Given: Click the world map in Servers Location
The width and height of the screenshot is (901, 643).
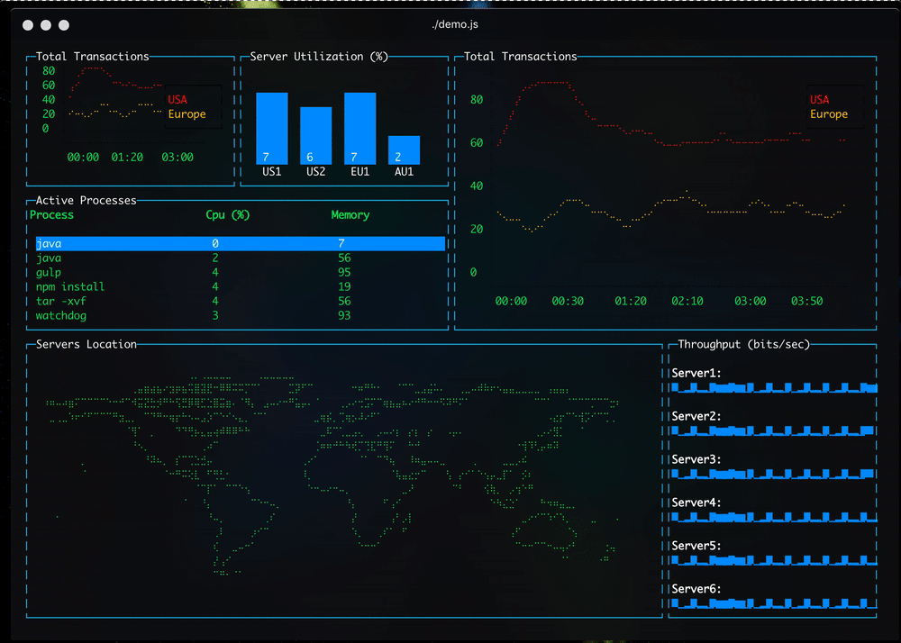Looking at the screenshot, I should (332, 475).
